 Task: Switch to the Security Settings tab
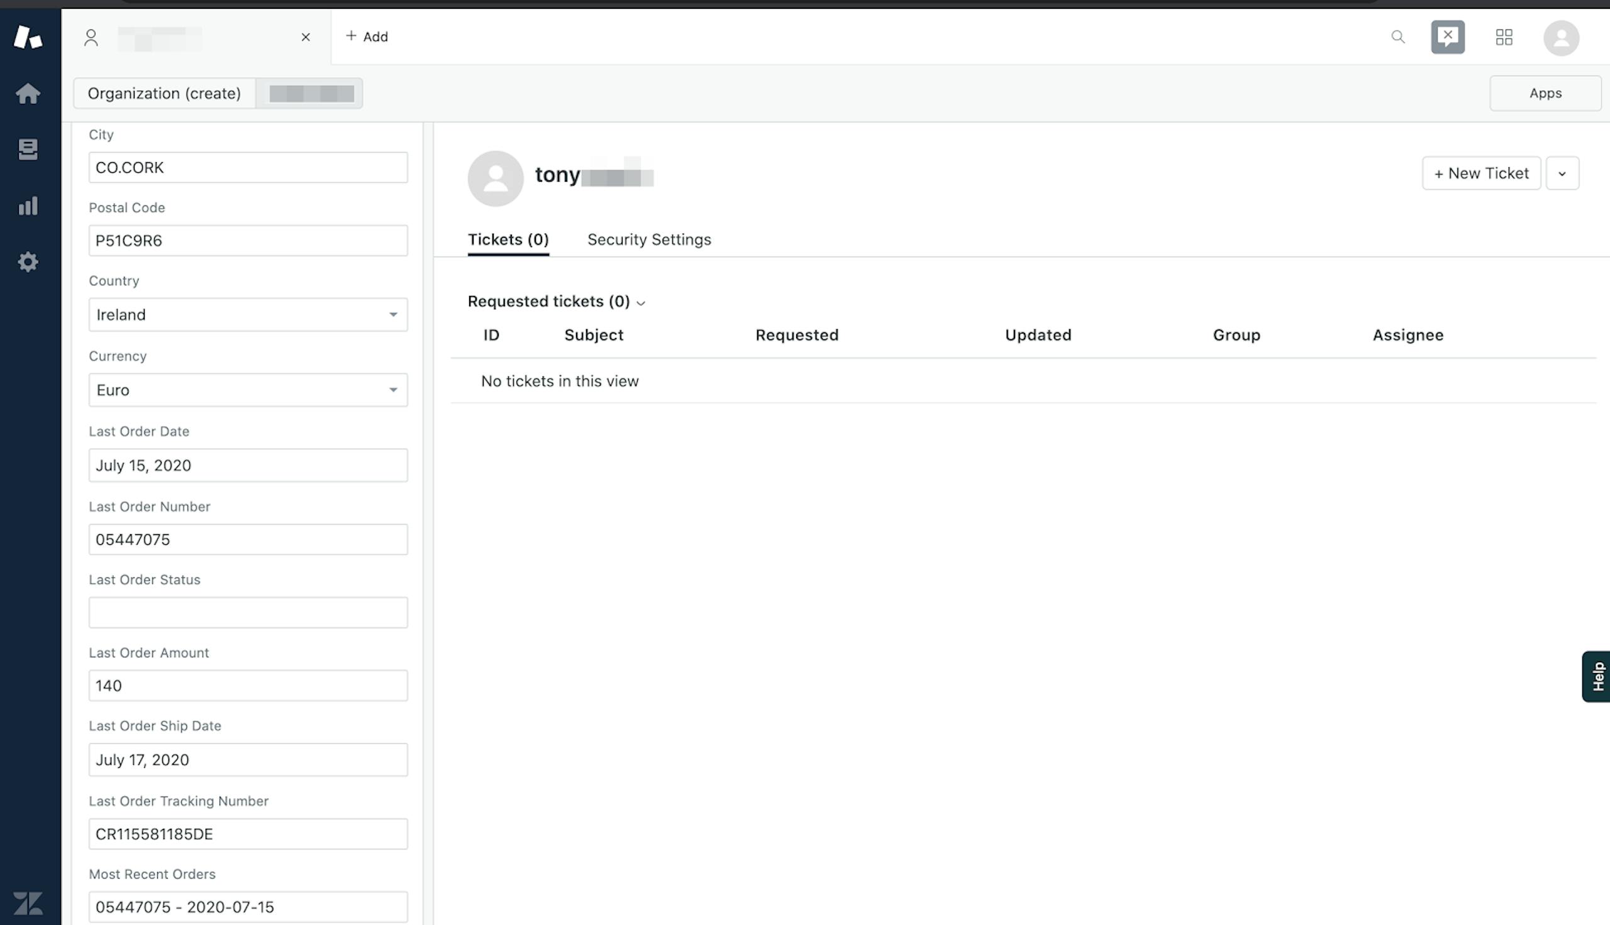click(x=648, y=239)
